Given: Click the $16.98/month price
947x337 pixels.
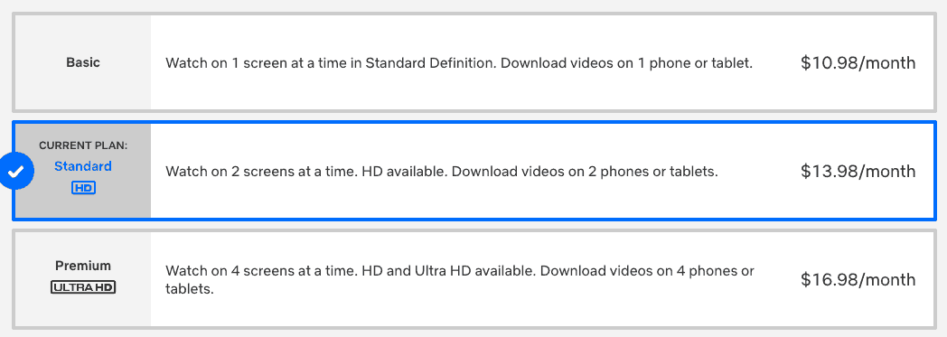Looking at the screenshot, I should tap(858, 279).
